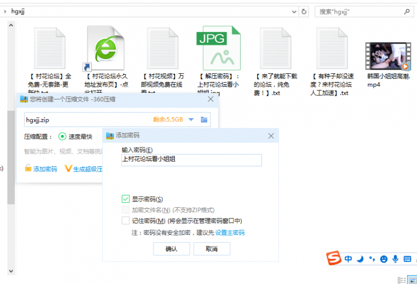Click the 输入密码 text field
This screenshot has height=284, width=417.
pos(191,160)
